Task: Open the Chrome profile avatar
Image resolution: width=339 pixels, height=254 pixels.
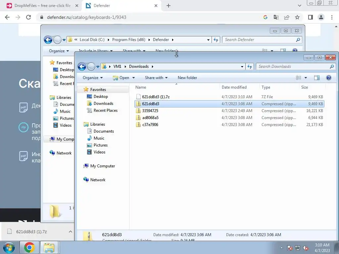Action: pyautogui.click(x=321, y=17)
